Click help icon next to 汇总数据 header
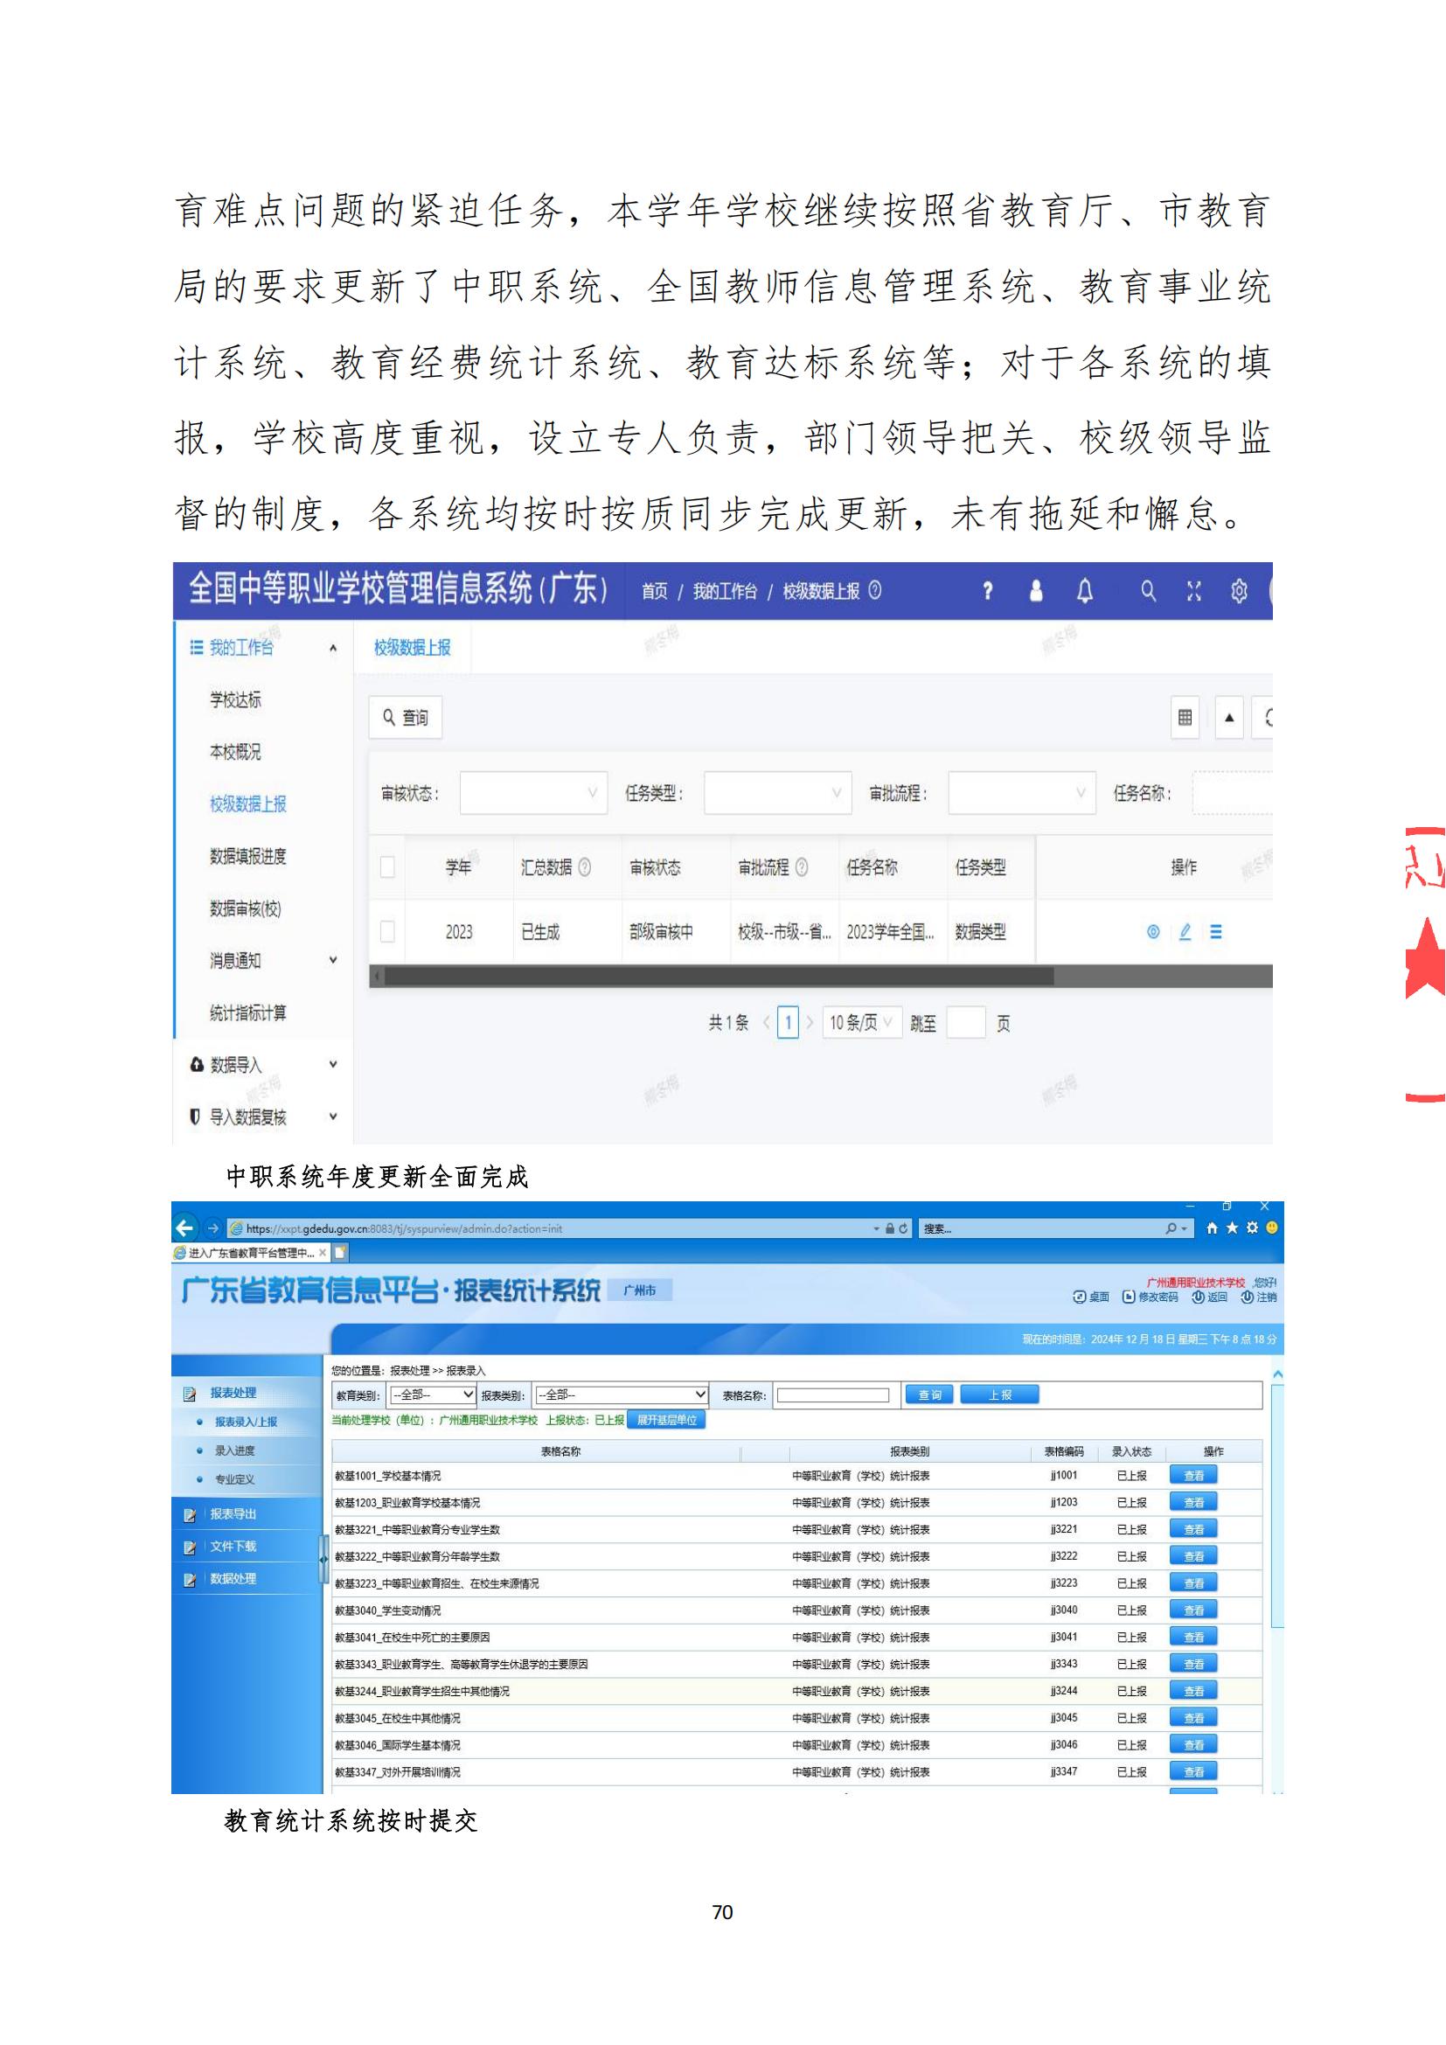The width and height of the screenshot is (1446, 2045). click(x=584, y=866)
